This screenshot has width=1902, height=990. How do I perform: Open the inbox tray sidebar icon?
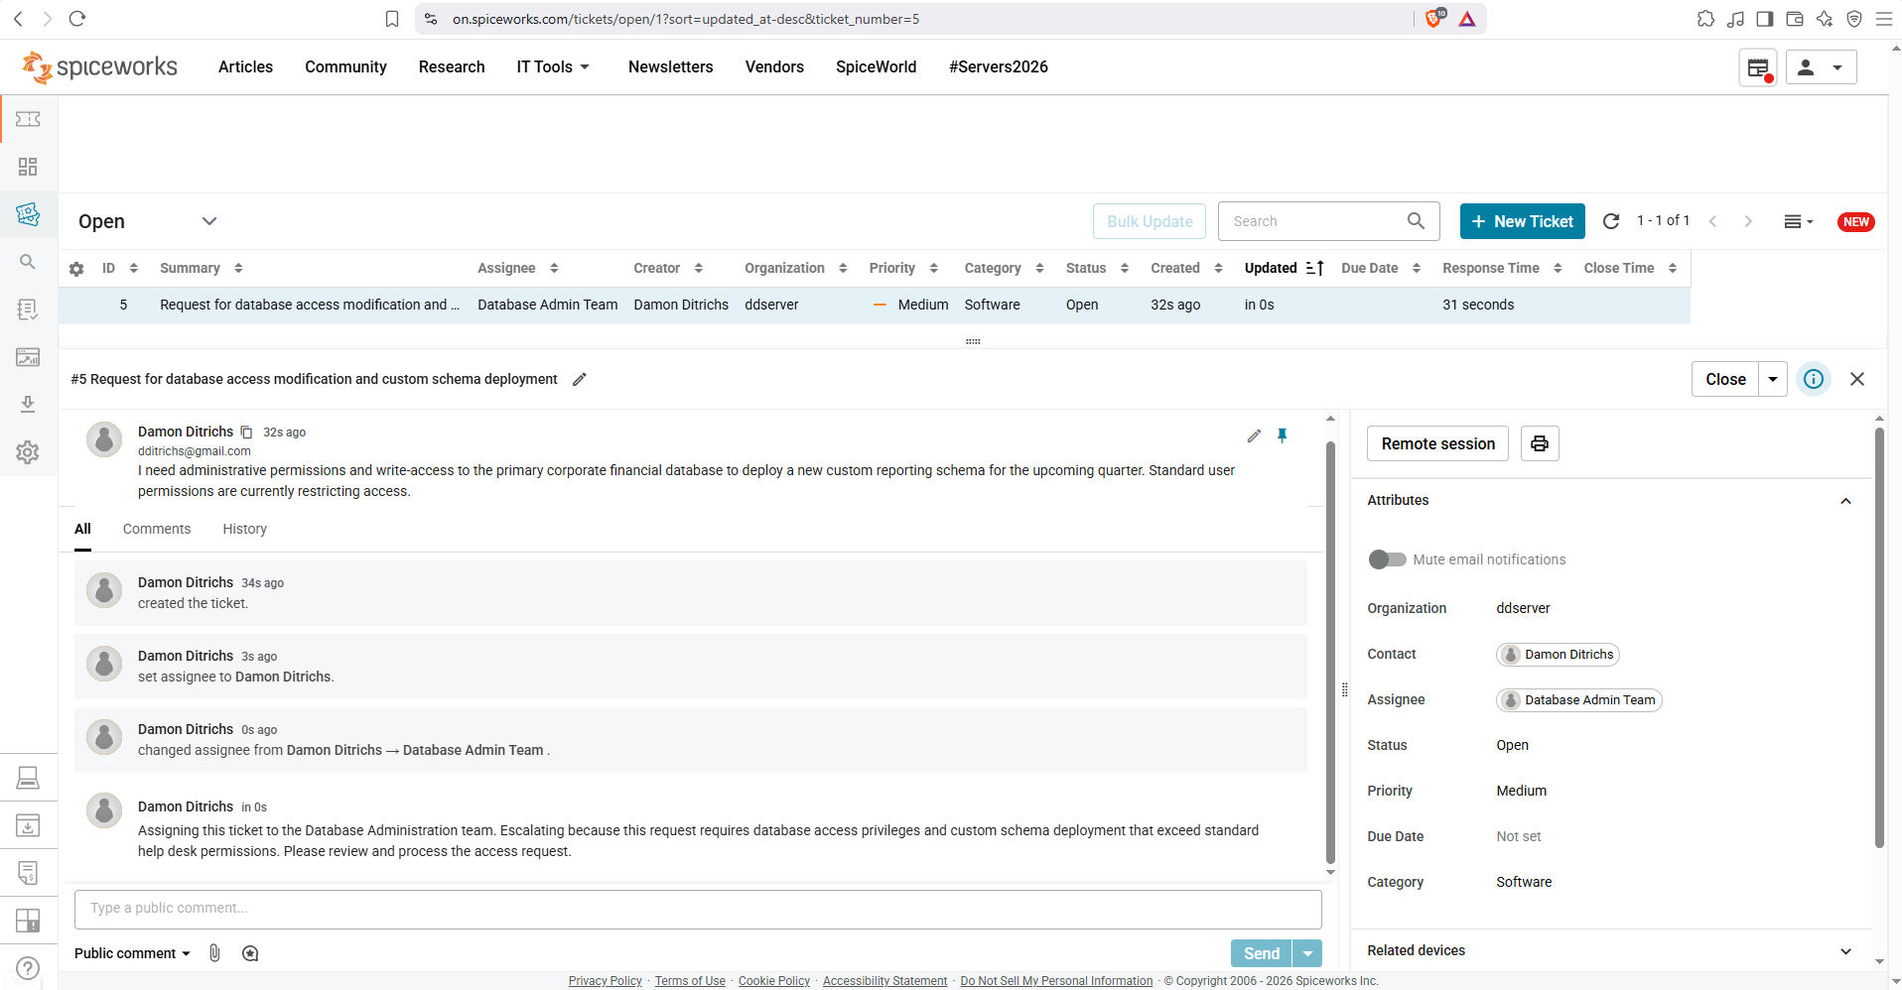coord(28,825)
